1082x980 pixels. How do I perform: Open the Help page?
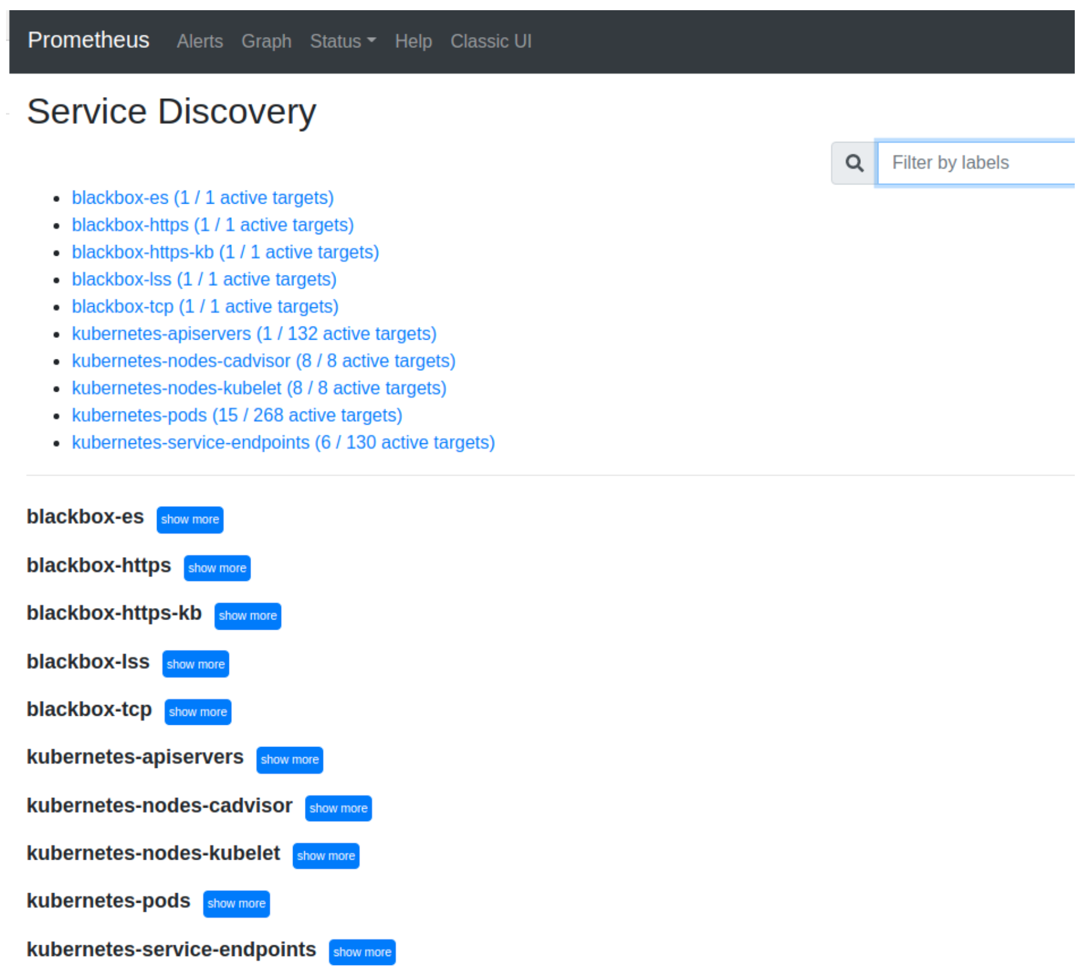point(413,41)
